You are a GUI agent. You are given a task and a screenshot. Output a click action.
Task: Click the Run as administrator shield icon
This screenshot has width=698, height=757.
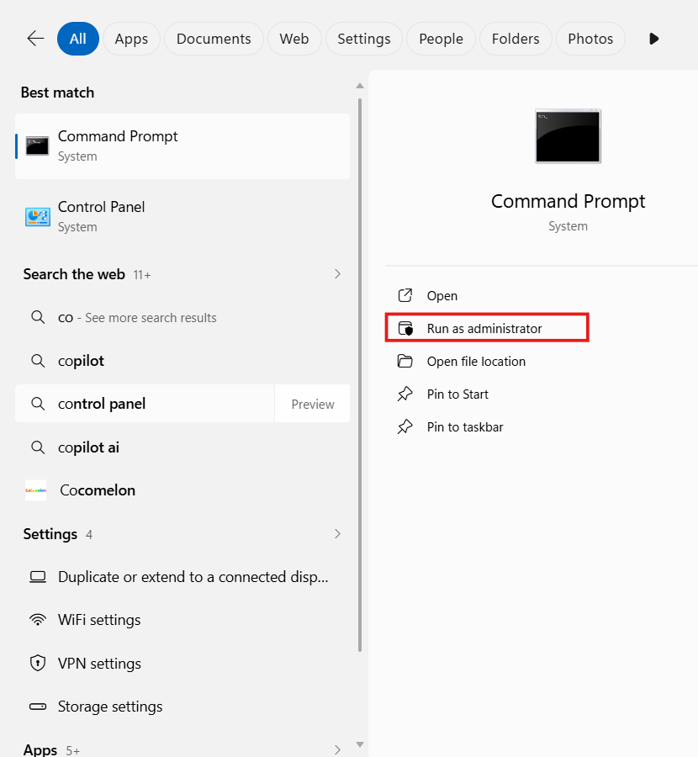(x=405, y=328)
